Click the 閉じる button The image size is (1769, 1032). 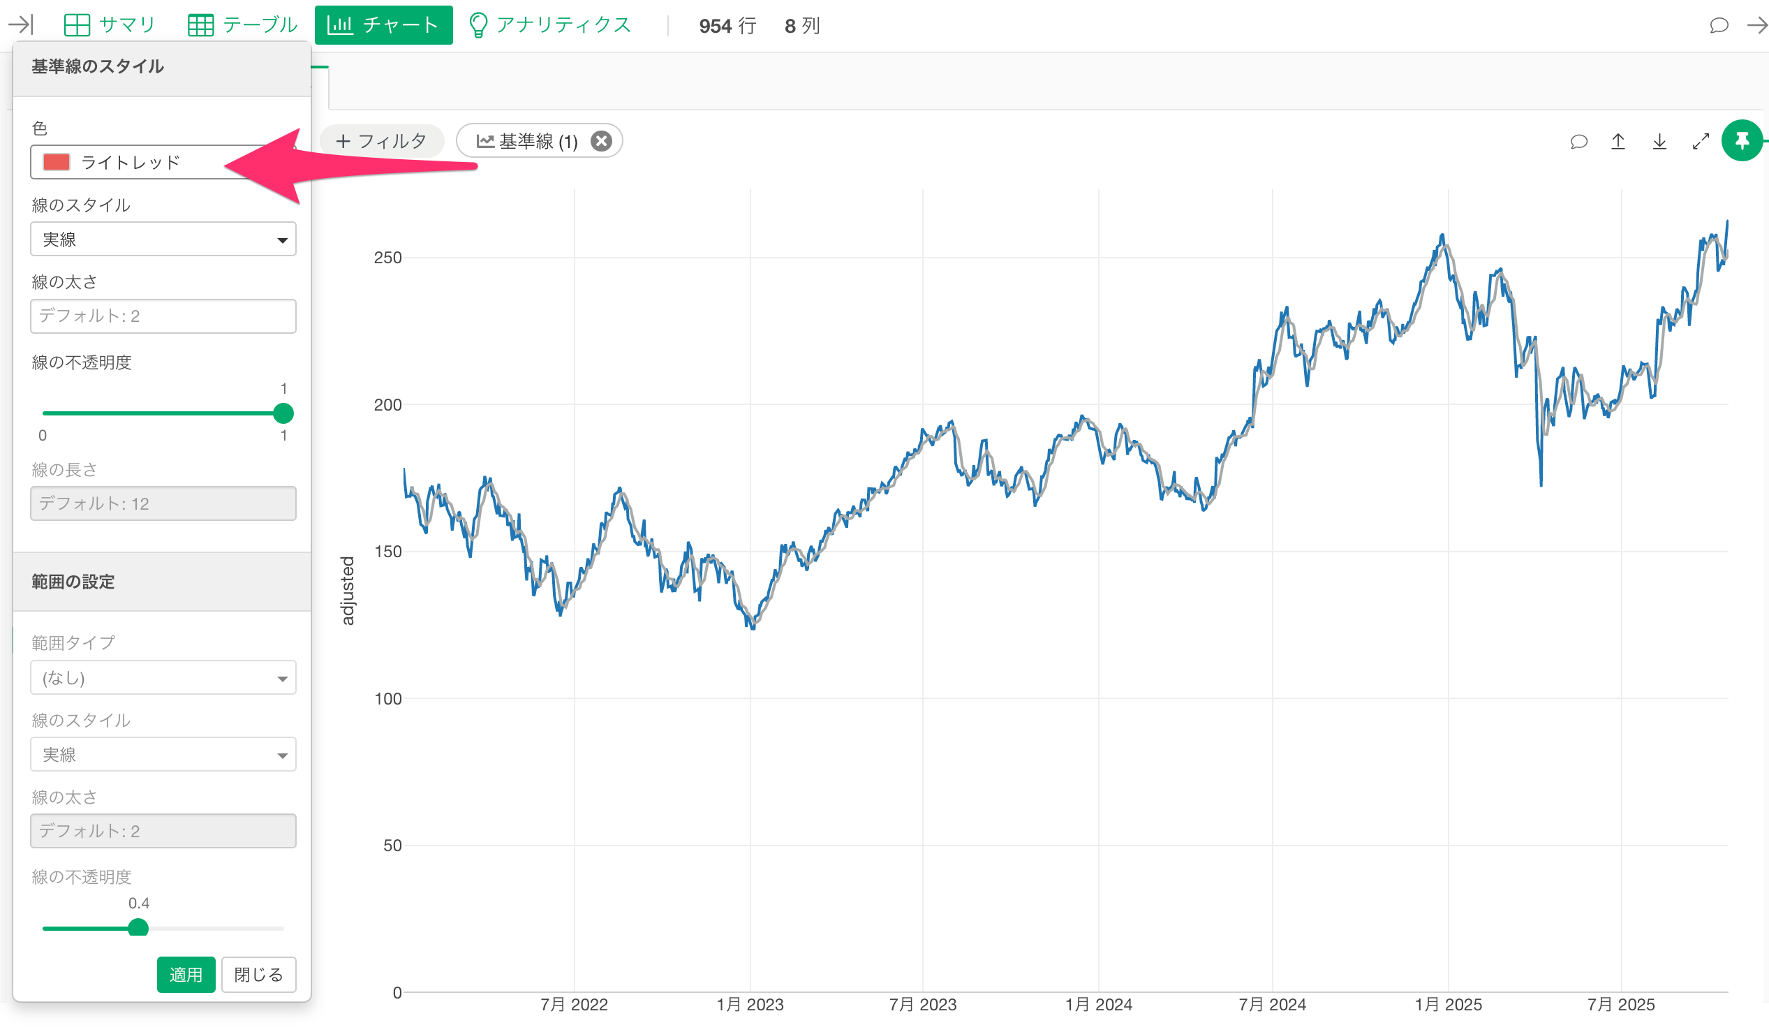click(258, 975)
